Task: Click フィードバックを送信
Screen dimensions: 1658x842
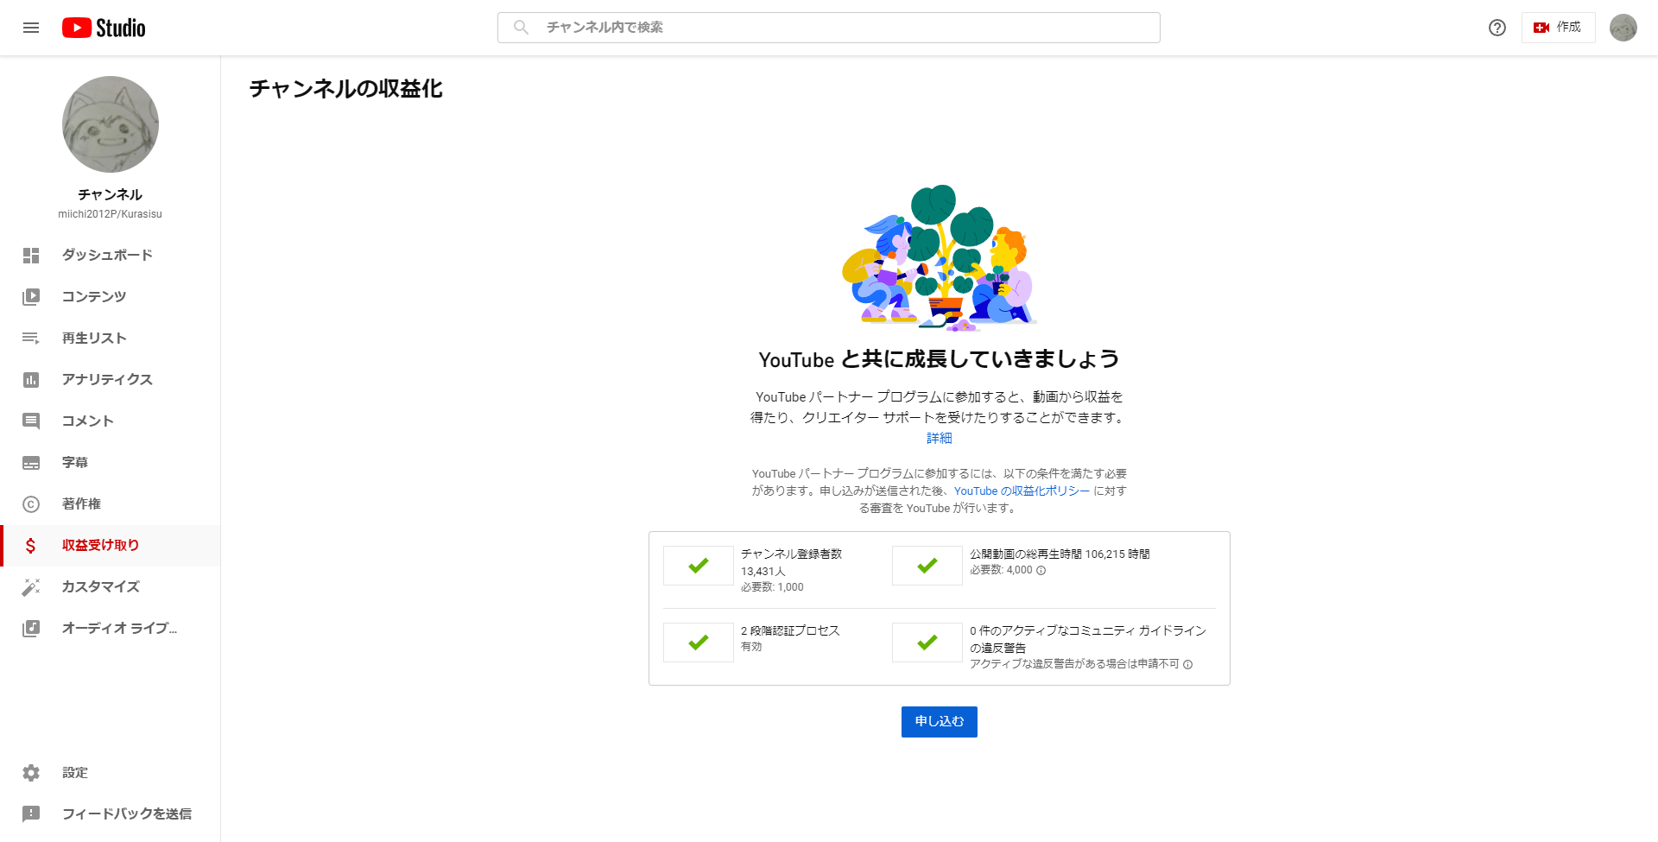Action: pos(111,814)
